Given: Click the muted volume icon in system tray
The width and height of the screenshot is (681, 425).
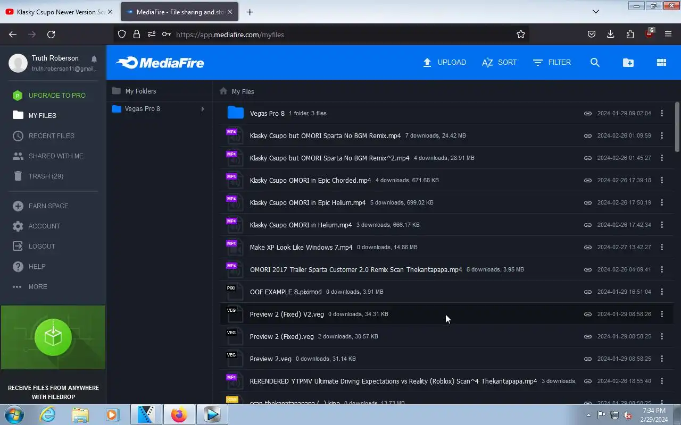Looking at the screenshot, I should (x=628, y=415).
